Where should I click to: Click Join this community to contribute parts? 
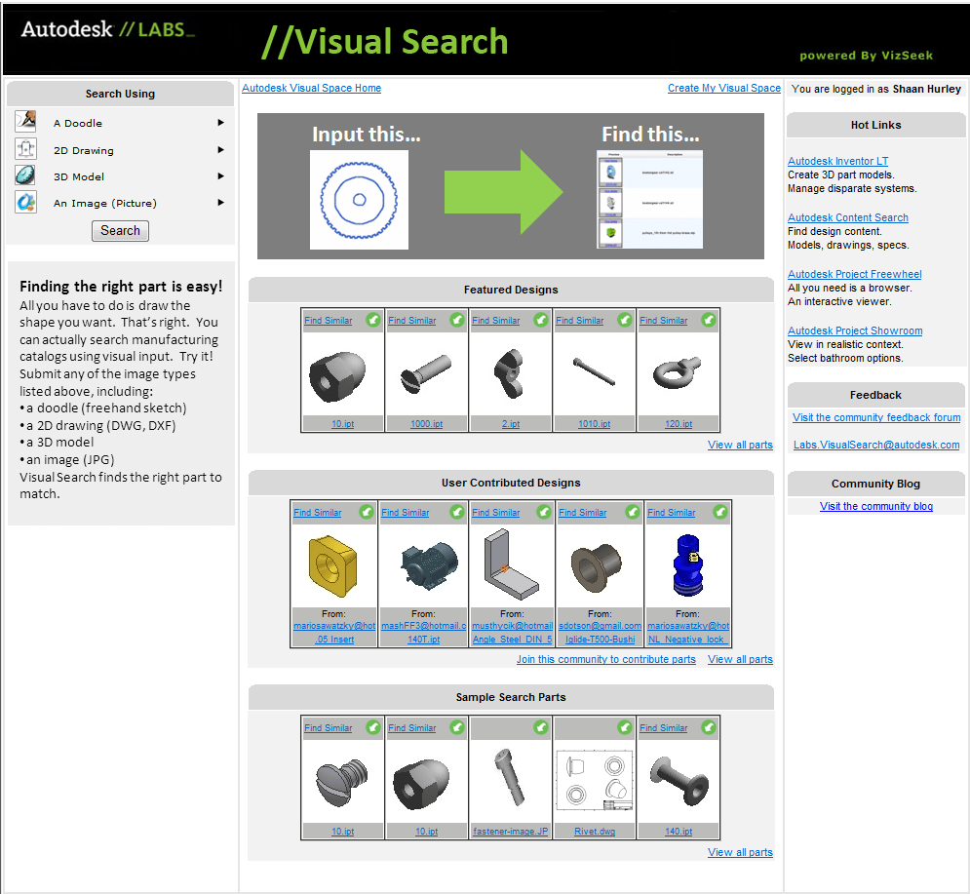606,659
